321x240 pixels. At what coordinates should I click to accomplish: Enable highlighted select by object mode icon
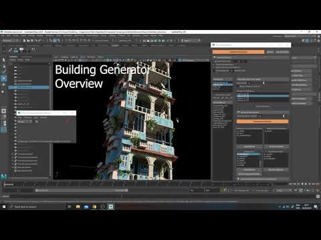coord(55,41)
